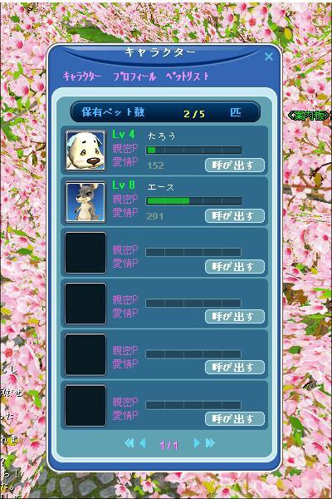Image resolution: width=332 pixels, height=499 pixels.
Task: Click 呼び出す in fifth pet slot
Action: (x=235, y=368)
